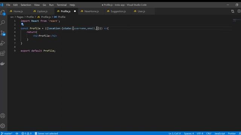Click the Open Changes icon in the editor toolbar
The width and height of the screenshot is (241, 135).
(x=233, y=11)
